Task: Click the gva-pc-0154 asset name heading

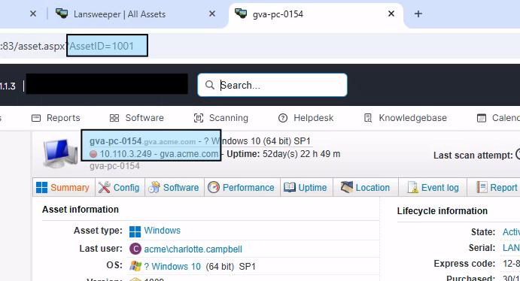Action: pyautogui.click(x=115, y=141)
